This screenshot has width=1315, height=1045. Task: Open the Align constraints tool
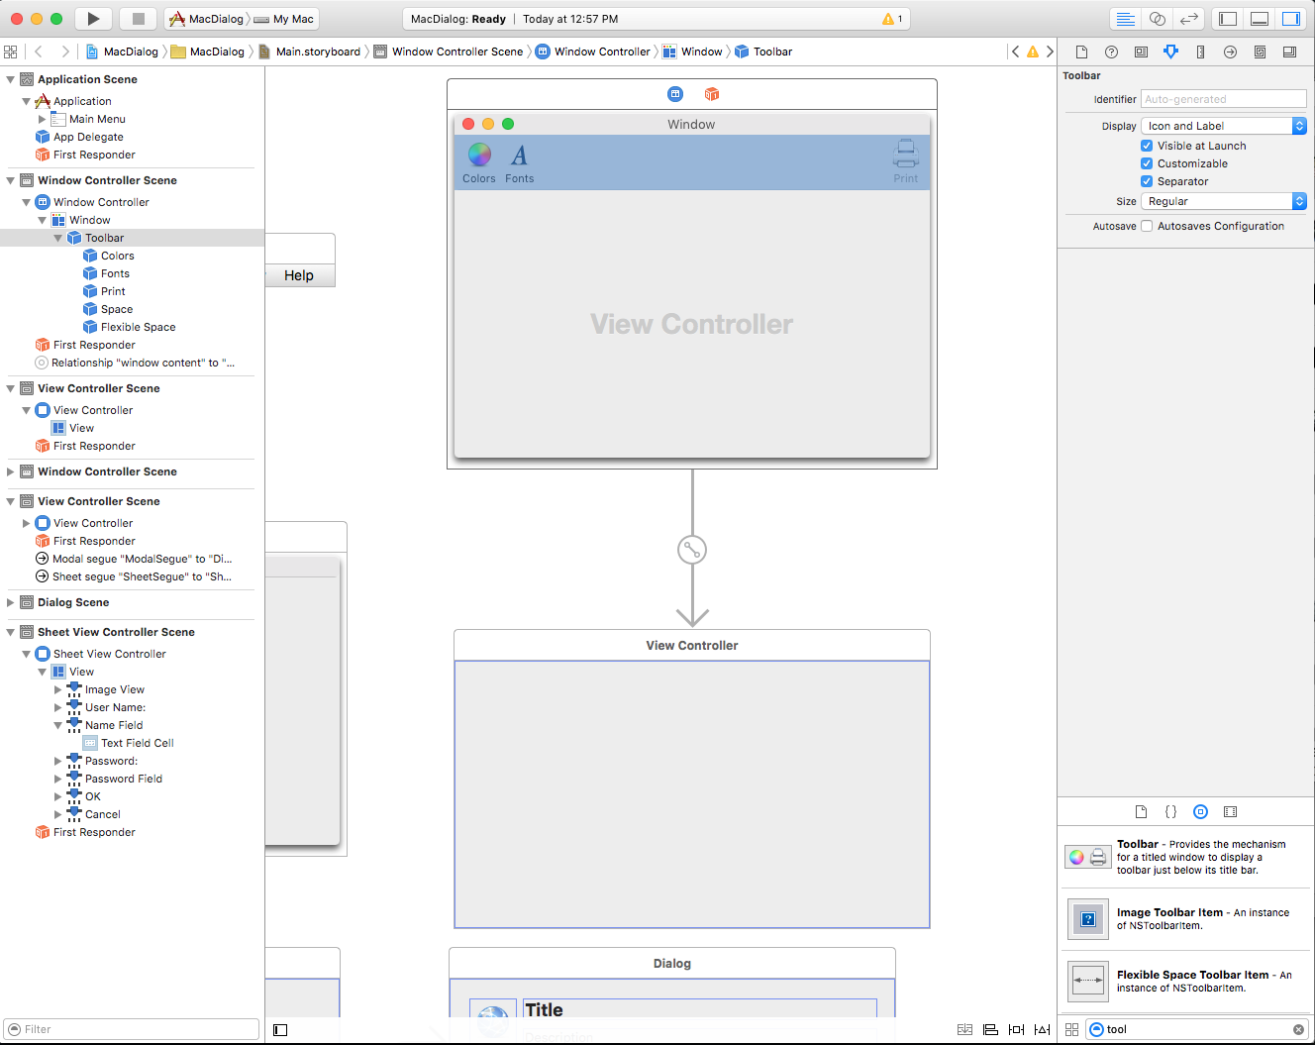[990, 1029]
